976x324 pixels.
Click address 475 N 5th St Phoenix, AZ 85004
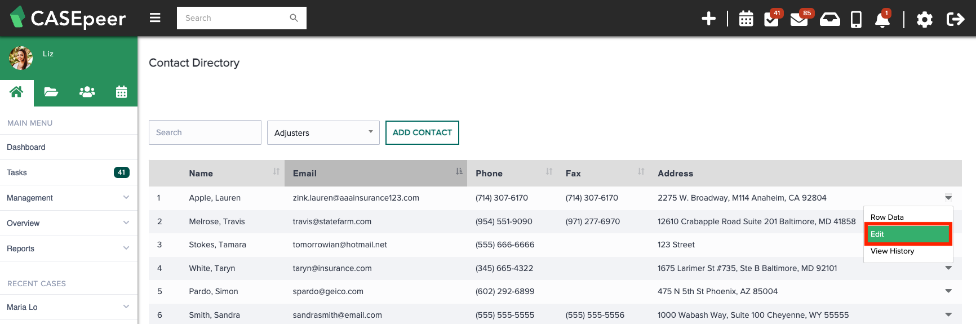pyautogui.click(x=717, y=291)
